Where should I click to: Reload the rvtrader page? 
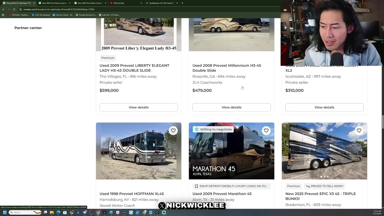tap(14, 9)
